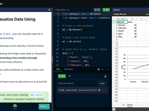Select cell A1 containing Month
Screen dimensions: 149x111
point(123,22)
